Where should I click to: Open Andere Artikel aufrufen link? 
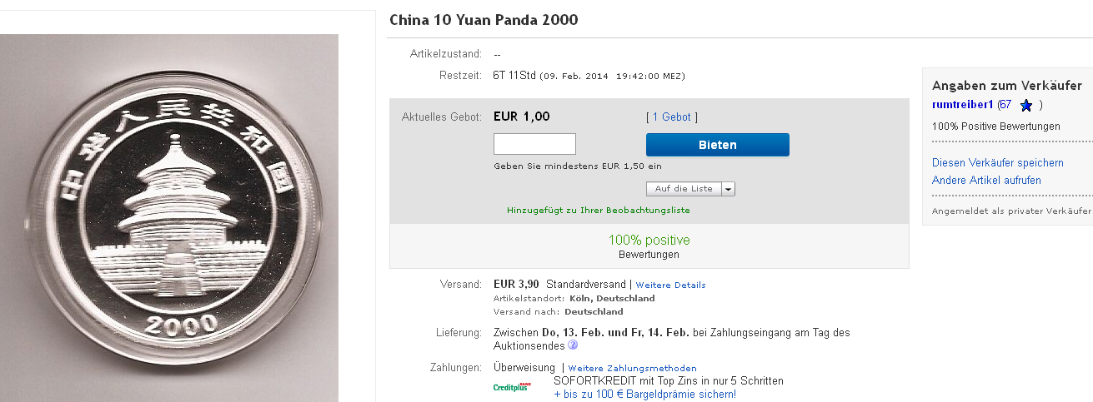tap(986, 180)
